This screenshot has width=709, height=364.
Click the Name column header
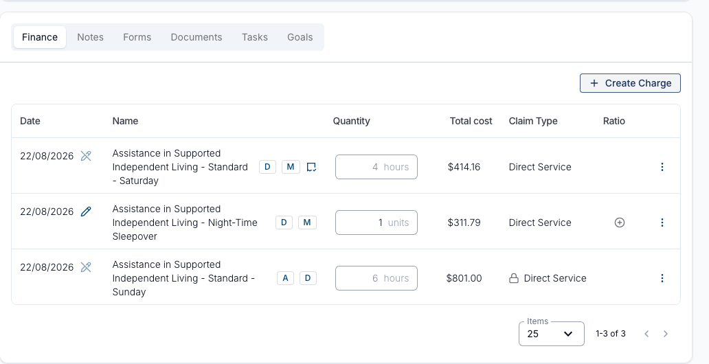click(125, 121)
